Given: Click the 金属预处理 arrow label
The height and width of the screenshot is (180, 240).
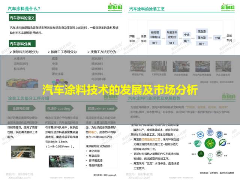Looking at the screenshot, I should (22, 108).
